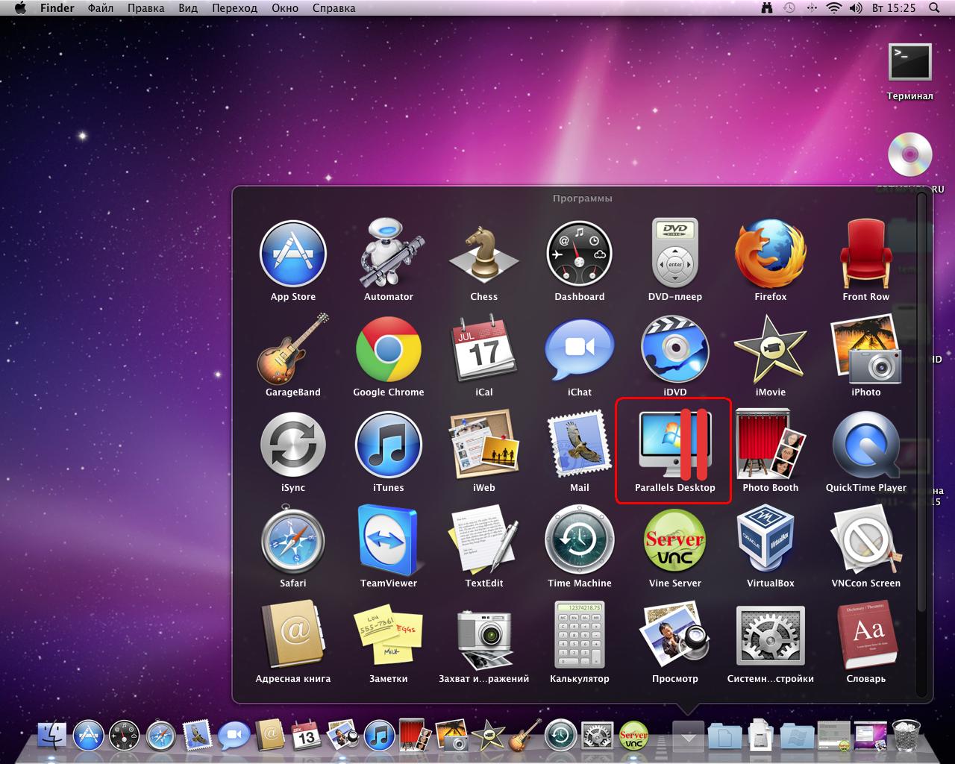955x764 pixels.
Task: Launch Parallels Desktop
Action: (x=675, y=445)
